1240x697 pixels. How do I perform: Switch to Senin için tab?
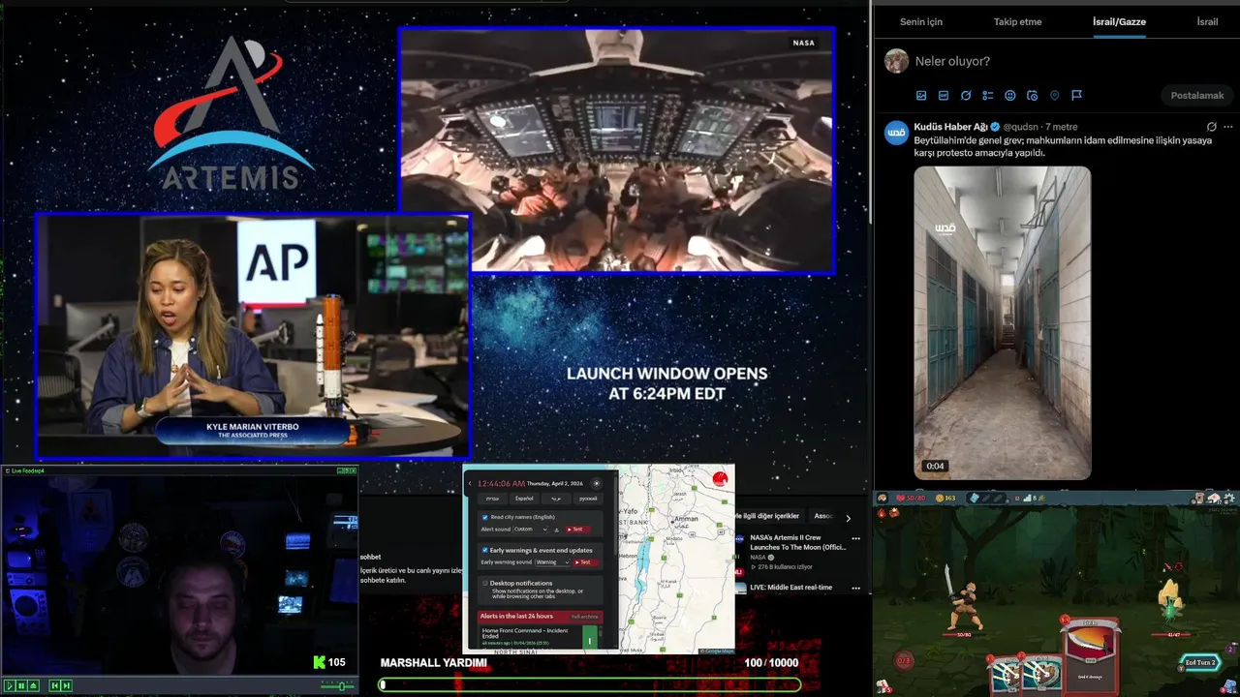pos(921,21)
